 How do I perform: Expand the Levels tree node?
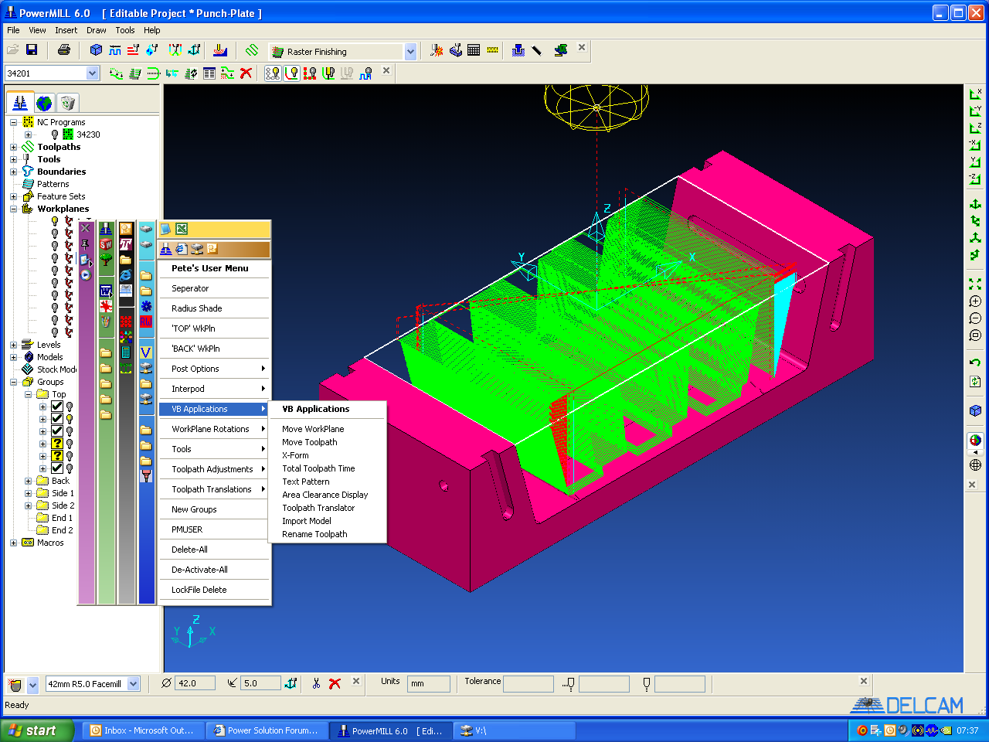[x=13, y=345]
